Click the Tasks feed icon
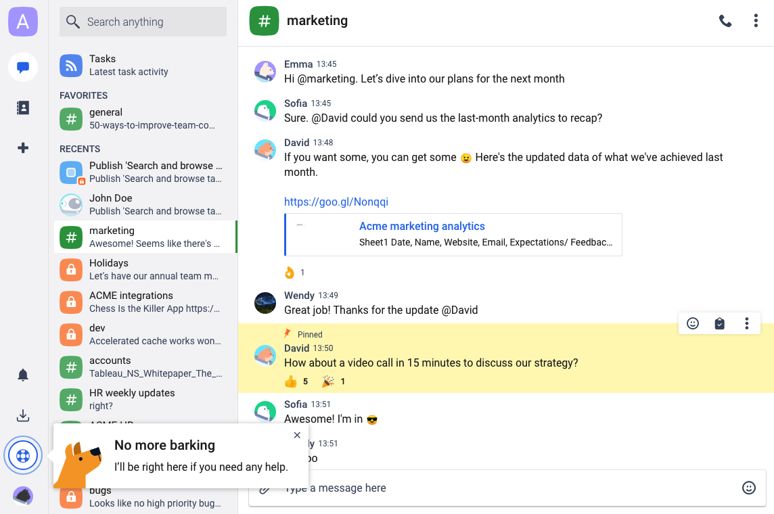The image size is (774, 514). click(71, 66)
